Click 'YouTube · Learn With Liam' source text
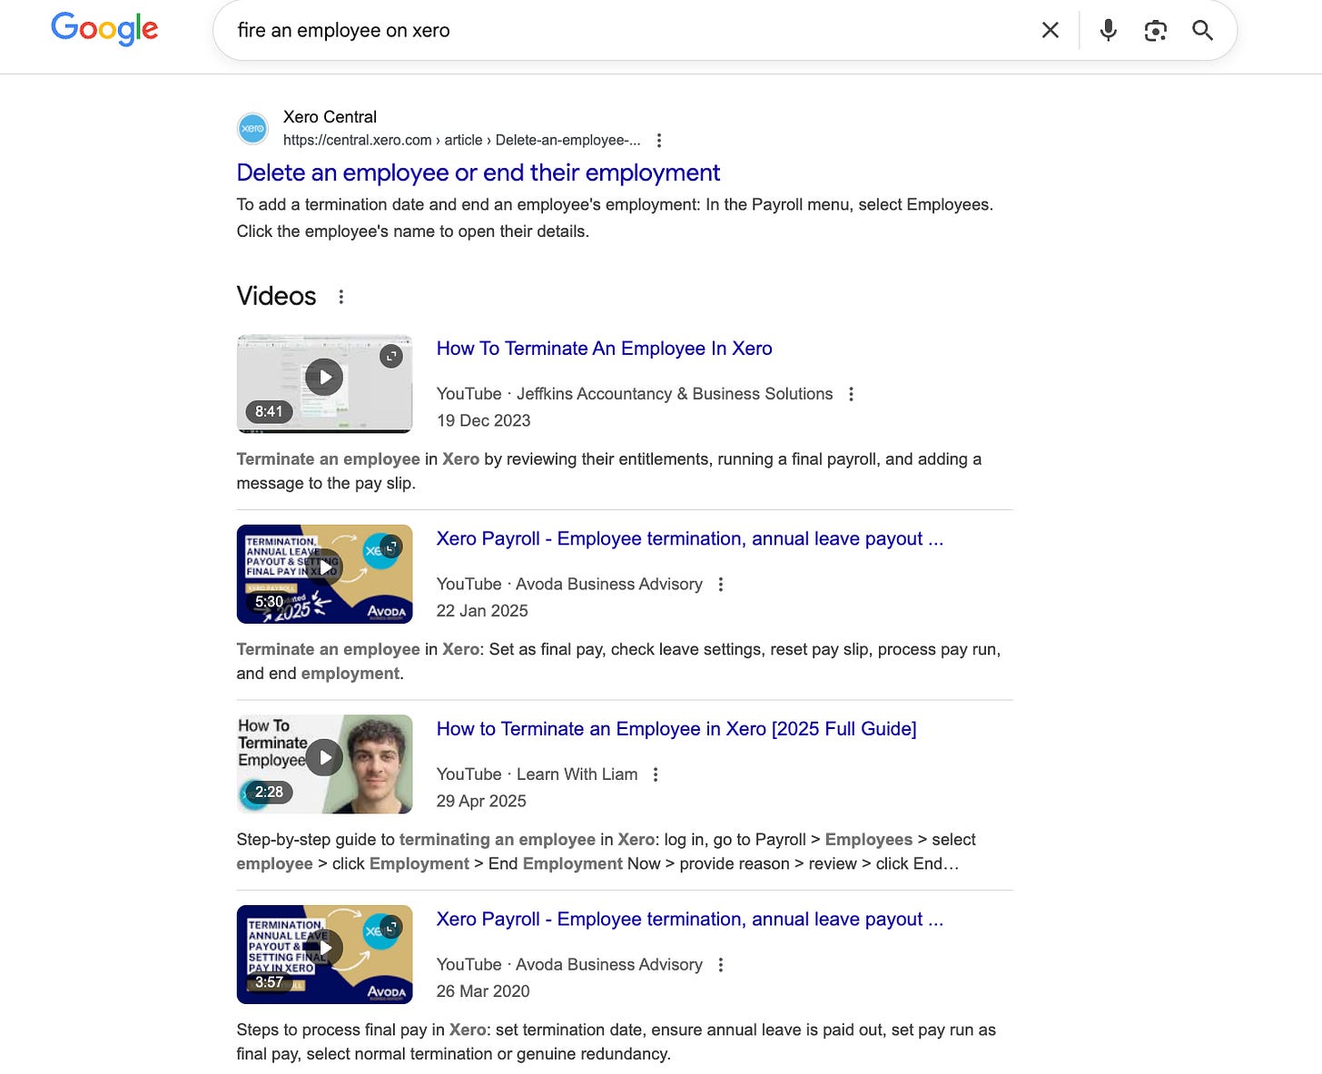 (x=537, y=774)
